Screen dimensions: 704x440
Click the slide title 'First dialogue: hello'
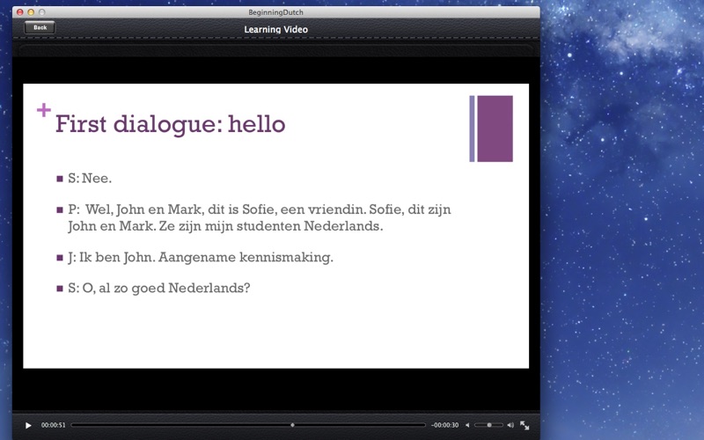tap(170, 124)
